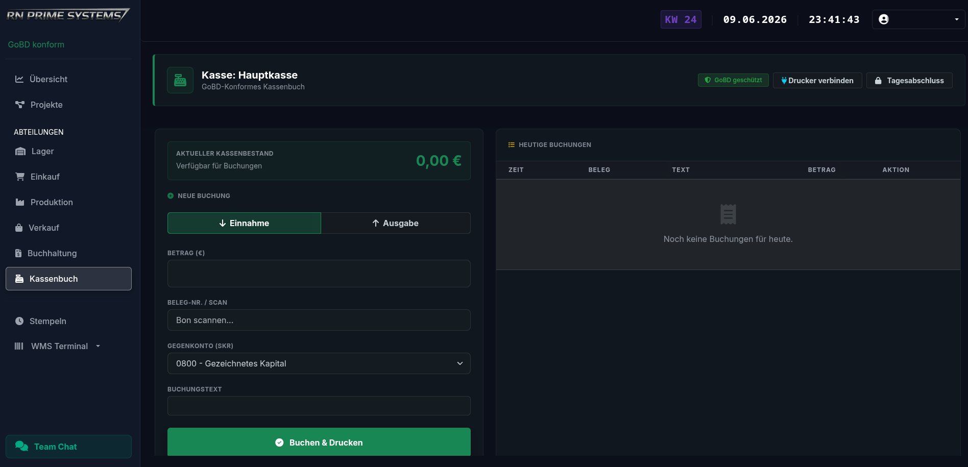Click the ZEIT column header
Image resolution: width=968 pixels, height=467 pixels.
[x=516, y=170]
